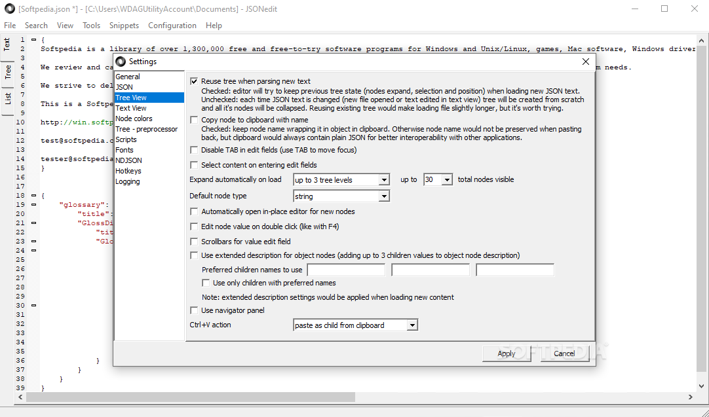Click first Preferred children names field
Image resolution: width=709 pixels, height=417 pixels.
click(346, 270)
